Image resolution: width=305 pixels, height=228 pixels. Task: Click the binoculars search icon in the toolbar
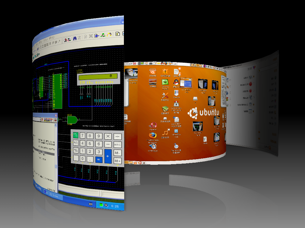75,39
